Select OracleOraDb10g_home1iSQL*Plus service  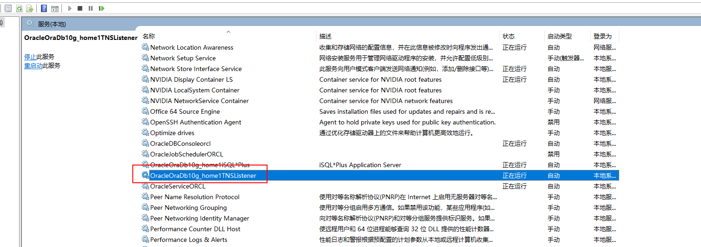click(x=200, y=165)
